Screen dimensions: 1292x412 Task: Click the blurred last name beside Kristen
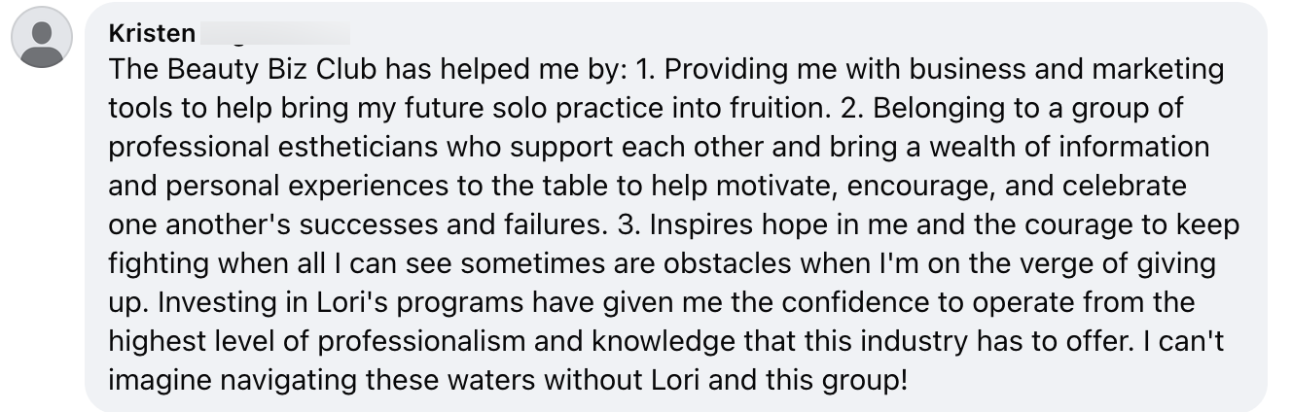click(x=274, y=35)
